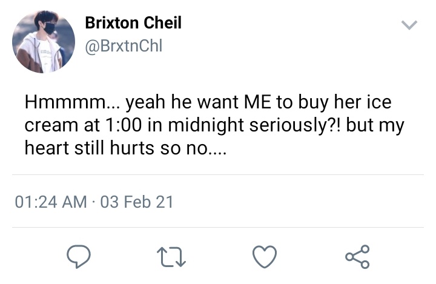Screen dimensions: 436x284
Task: Open the 03 Feb 21 date
Action: (x=137, y=202)
